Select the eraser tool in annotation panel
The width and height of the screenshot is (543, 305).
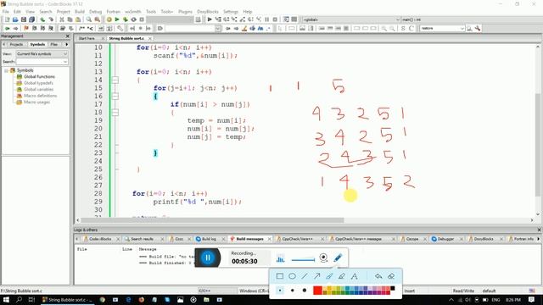(x=391, y=276)
